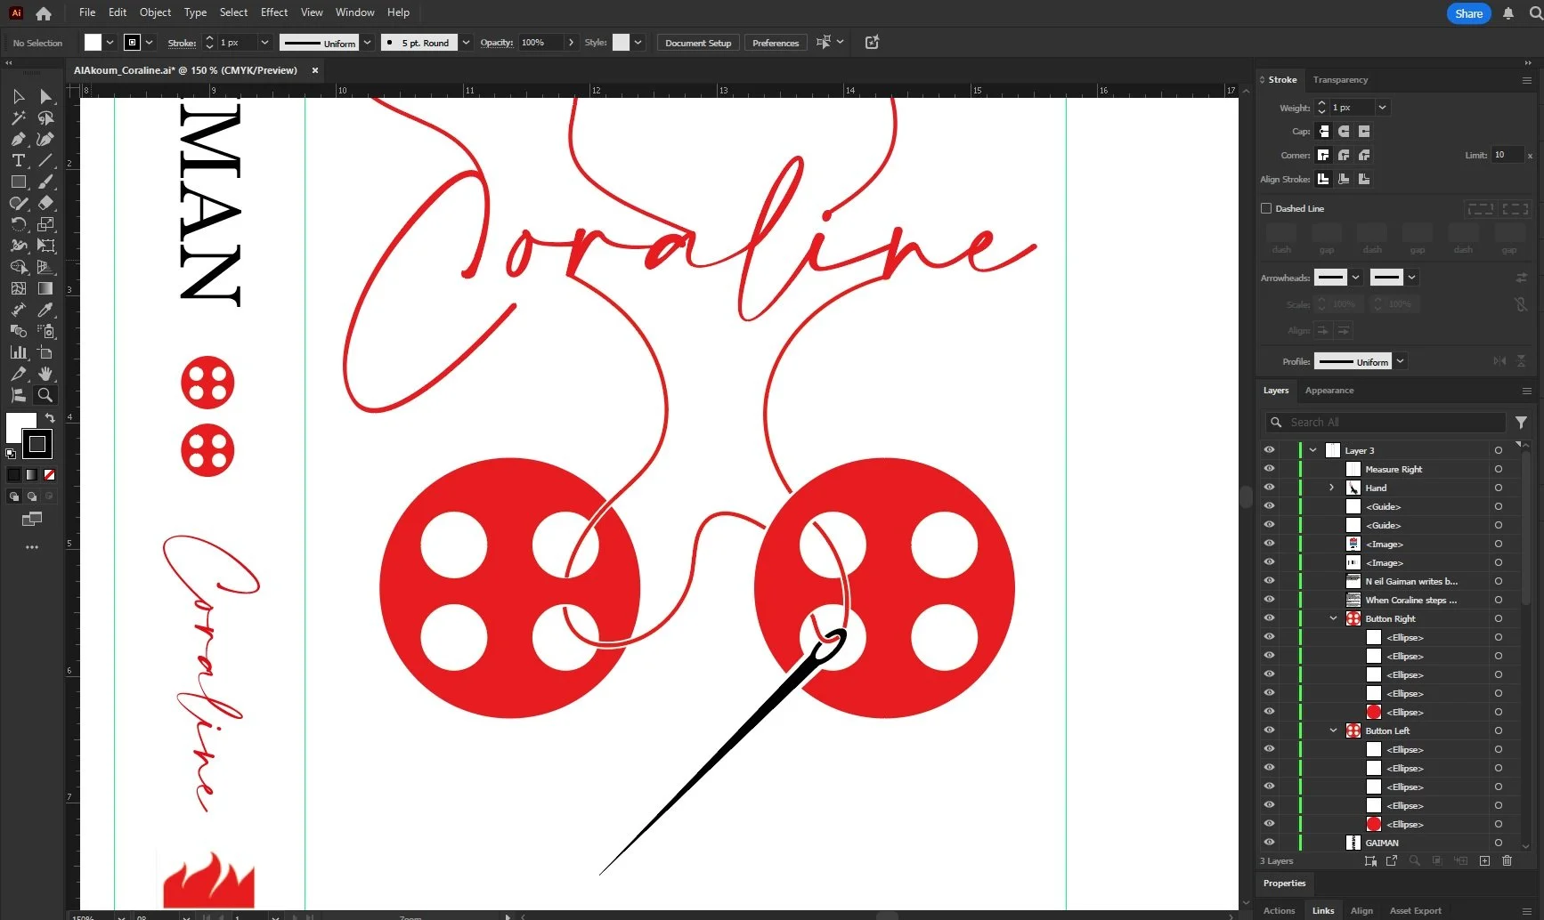This screenshot has height=920, width=1544.
Task: Enable the Dashed Line checkbox
Action: 1265,208
